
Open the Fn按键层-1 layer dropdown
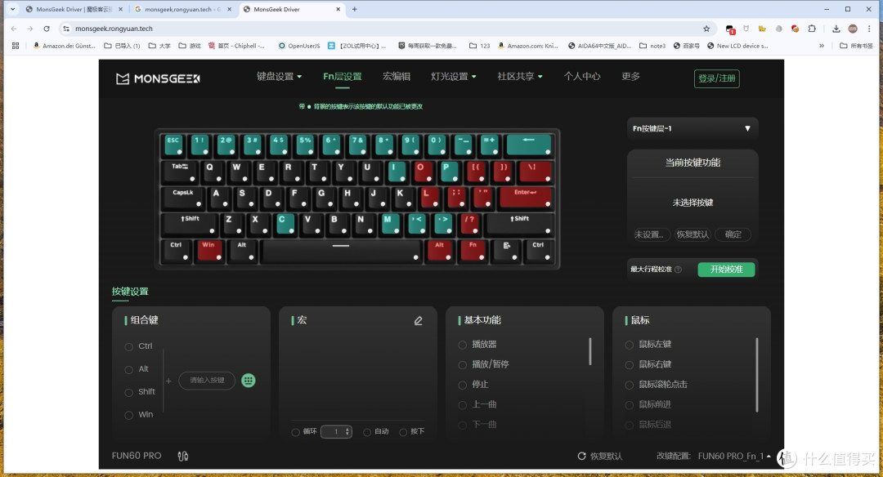pyautogui.click(x=693, y=129)
